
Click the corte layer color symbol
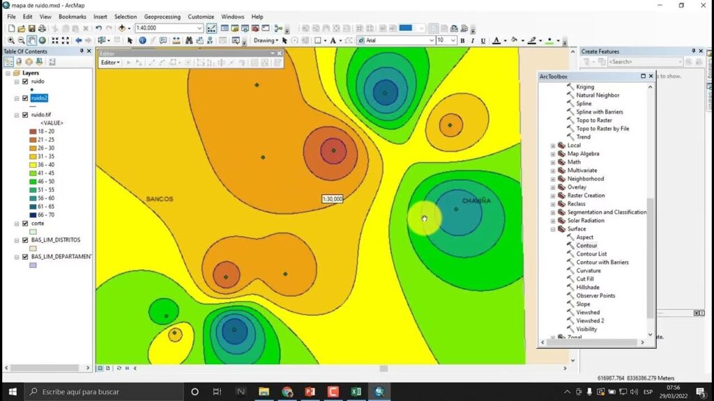33,232
